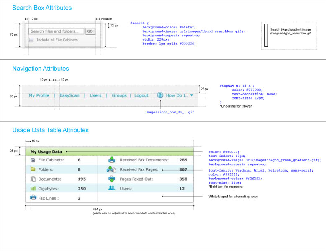Image resolution: width=326 pixels, height=251 pixels.
Task: Click the Search files and folders field
Action: click(x=56, y=31)
